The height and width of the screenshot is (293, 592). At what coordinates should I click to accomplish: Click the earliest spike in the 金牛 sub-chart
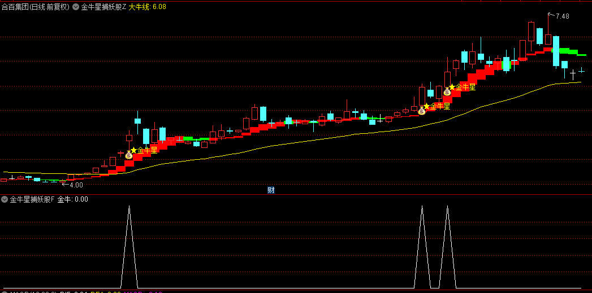click(129, 247)
